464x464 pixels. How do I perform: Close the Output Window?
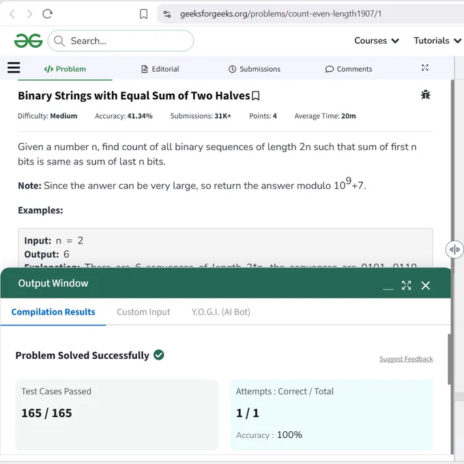426,285
